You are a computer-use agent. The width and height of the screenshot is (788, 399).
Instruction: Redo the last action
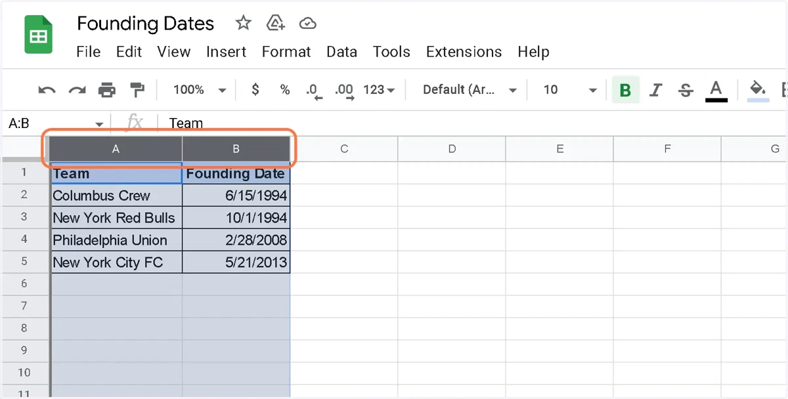click(x=77, y=90)
